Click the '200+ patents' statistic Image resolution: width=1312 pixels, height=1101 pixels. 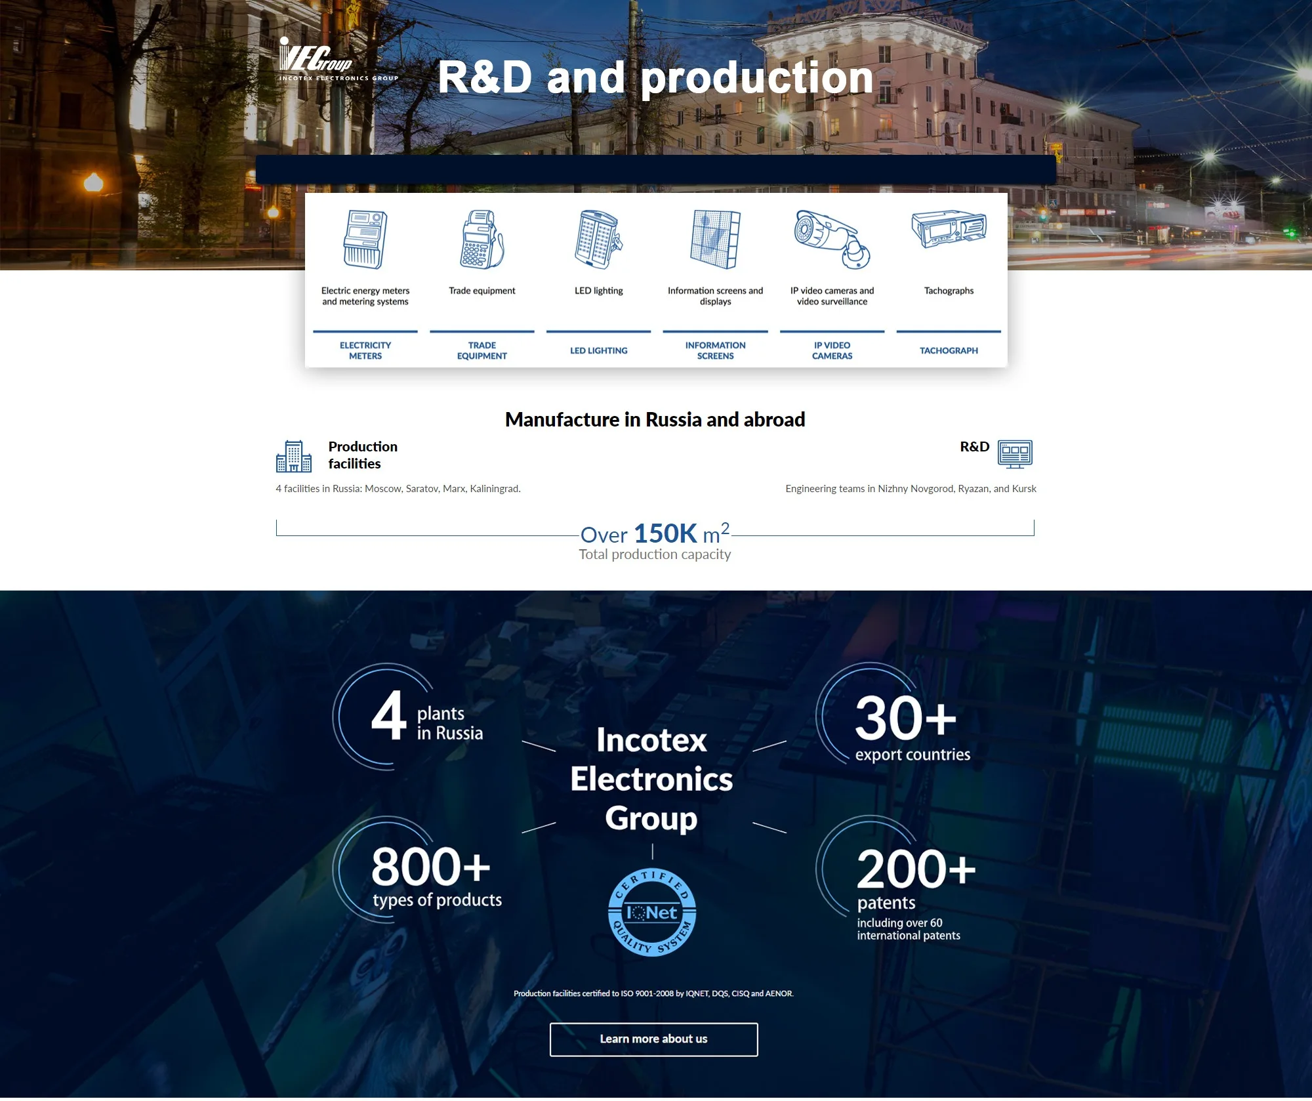tap(916, 879)
